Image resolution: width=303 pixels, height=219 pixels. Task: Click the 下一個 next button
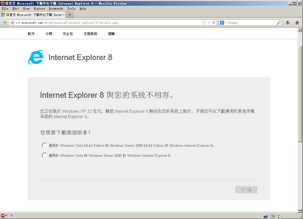click(x=246, y=190)
